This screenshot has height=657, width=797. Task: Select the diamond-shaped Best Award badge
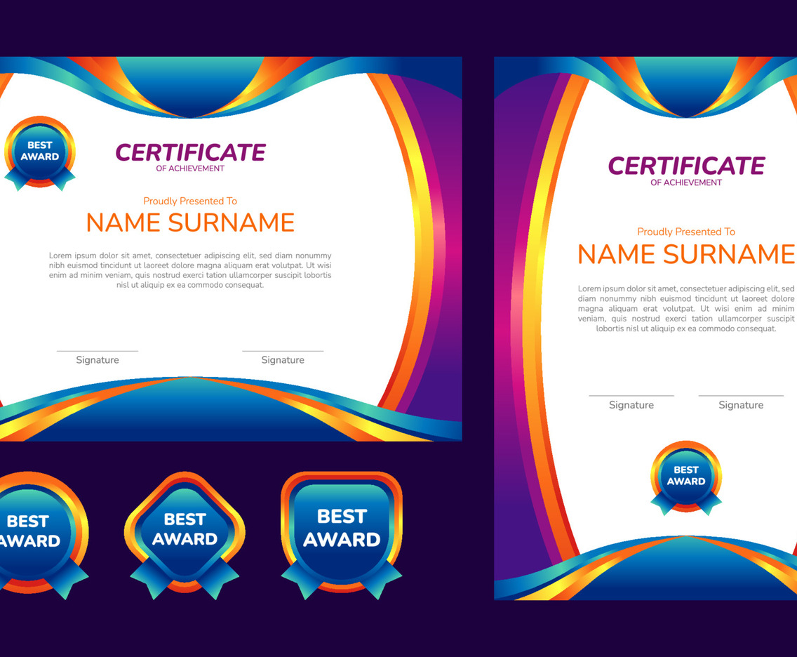[x=185, y=535]
